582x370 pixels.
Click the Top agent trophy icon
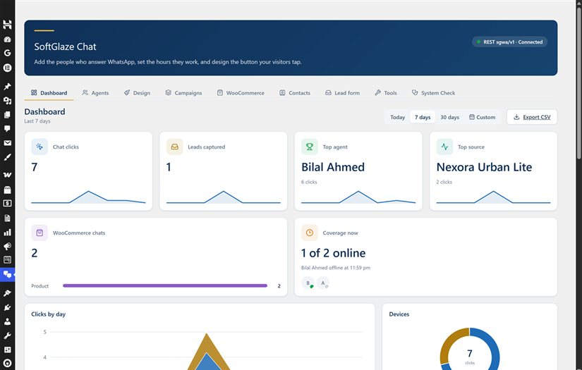[x=309, y=147]
